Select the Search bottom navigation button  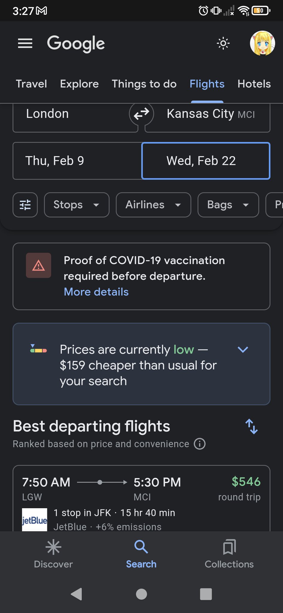141,554
